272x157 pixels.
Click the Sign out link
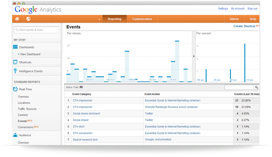252,9
